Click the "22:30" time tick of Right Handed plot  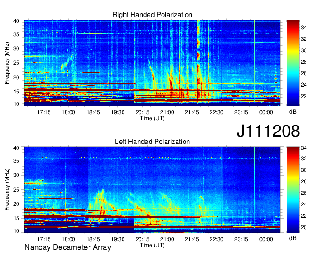tap(217, 112)
